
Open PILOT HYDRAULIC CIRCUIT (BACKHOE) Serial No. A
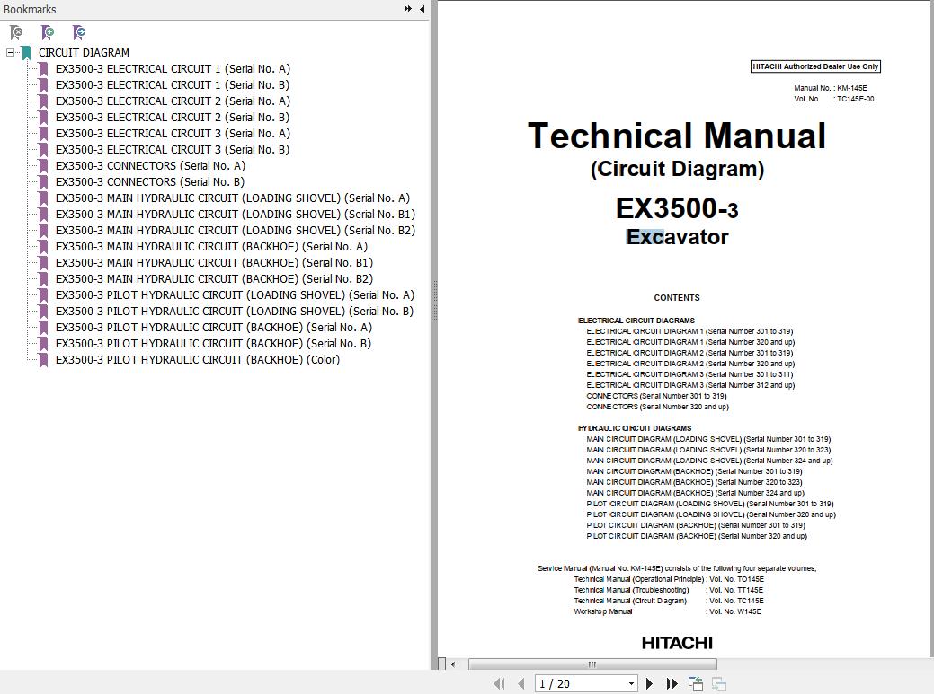pyautogui.click(x=214, y=327)
